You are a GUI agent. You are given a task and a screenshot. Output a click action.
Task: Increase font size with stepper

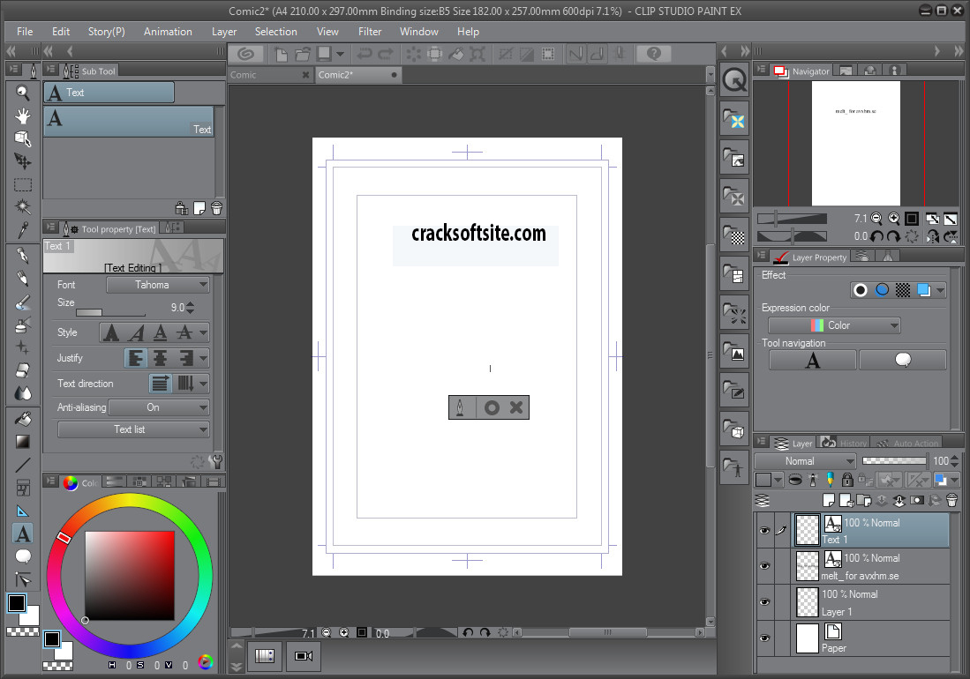190,304
